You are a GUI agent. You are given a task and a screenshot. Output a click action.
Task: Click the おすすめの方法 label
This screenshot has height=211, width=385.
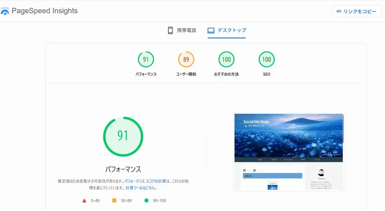(226, 74)
